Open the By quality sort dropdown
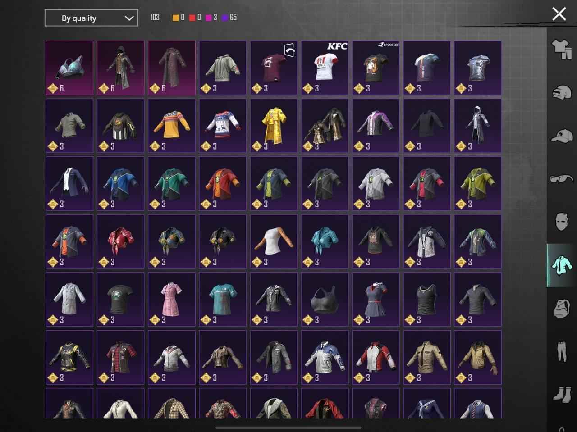This screenshot has width=577, height=432. click(91, 18)
